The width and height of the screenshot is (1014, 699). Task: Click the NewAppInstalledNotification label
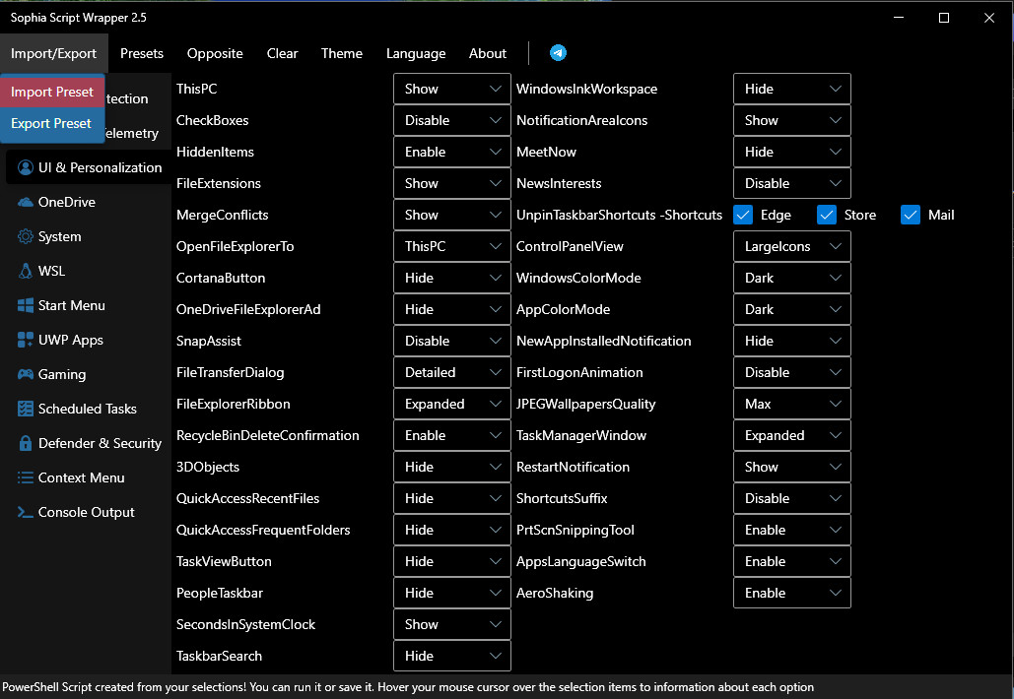click(603, 341)
